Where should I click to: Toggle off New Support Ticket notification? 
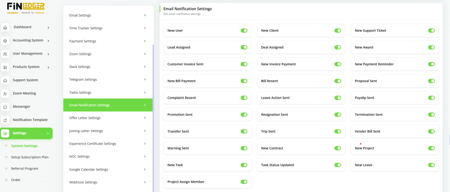[432, 31]
